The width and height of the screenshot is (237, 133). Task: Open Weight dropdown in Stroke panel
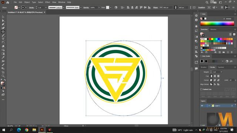pyautogui.click(x=221, y=72)
